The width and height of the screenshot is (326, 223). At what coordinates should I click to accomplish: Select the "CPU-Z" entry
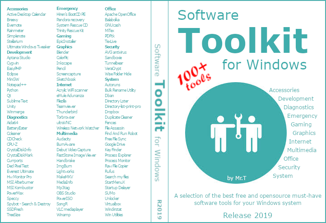[x=12, y=144]
